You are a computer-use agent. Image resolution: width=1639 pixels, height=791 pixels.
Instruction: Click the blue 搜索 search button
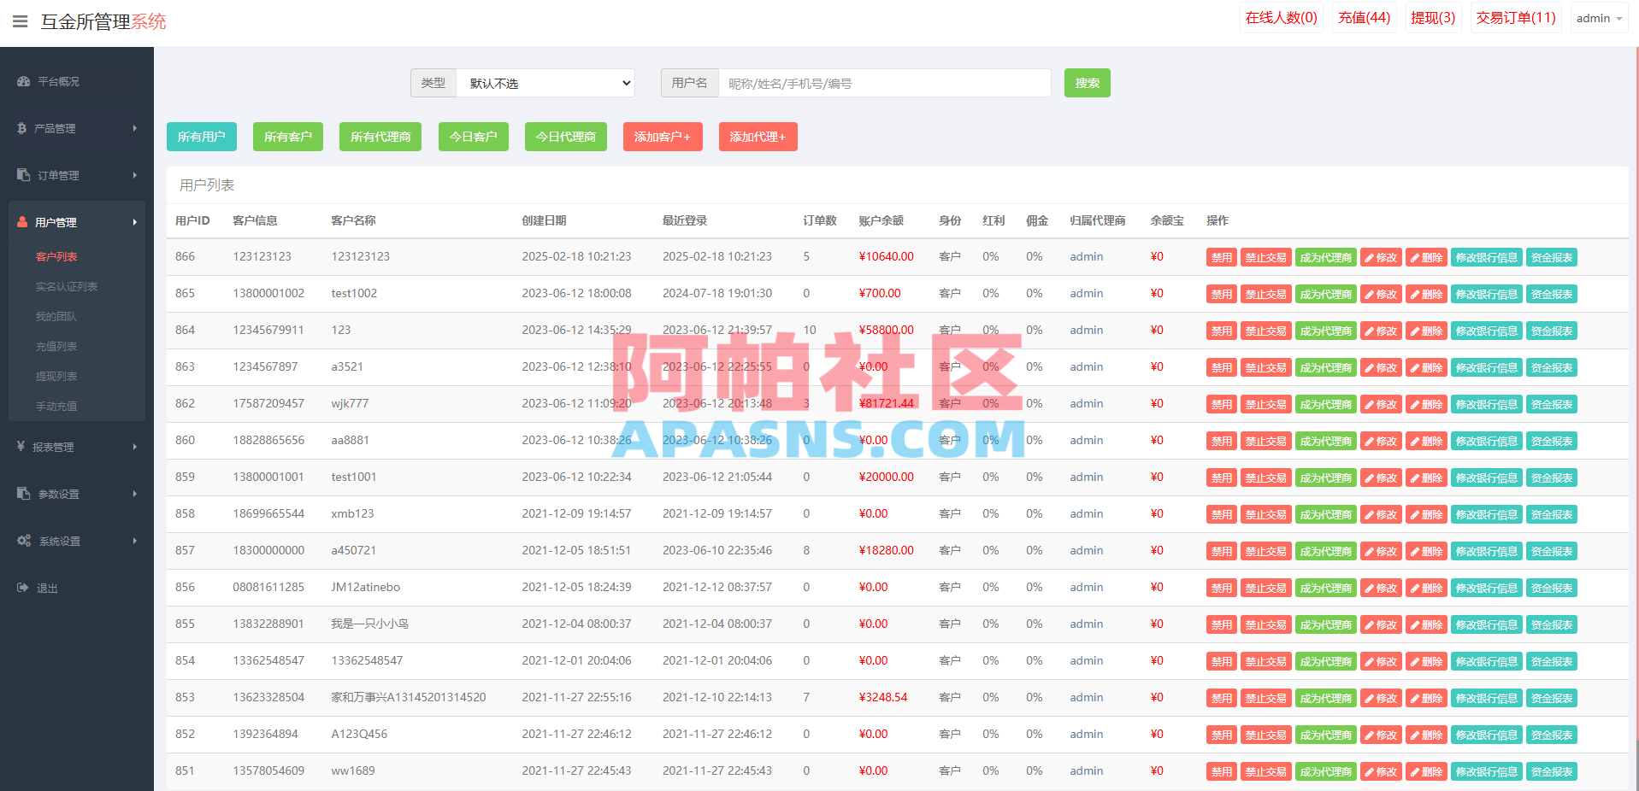[x=1087, y=83]
